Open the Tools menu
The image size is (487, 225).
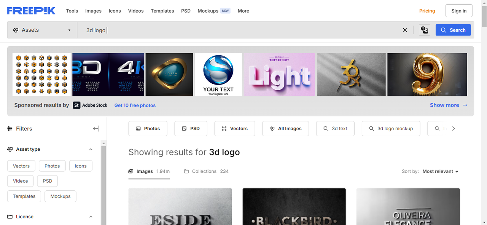point(72,11)
